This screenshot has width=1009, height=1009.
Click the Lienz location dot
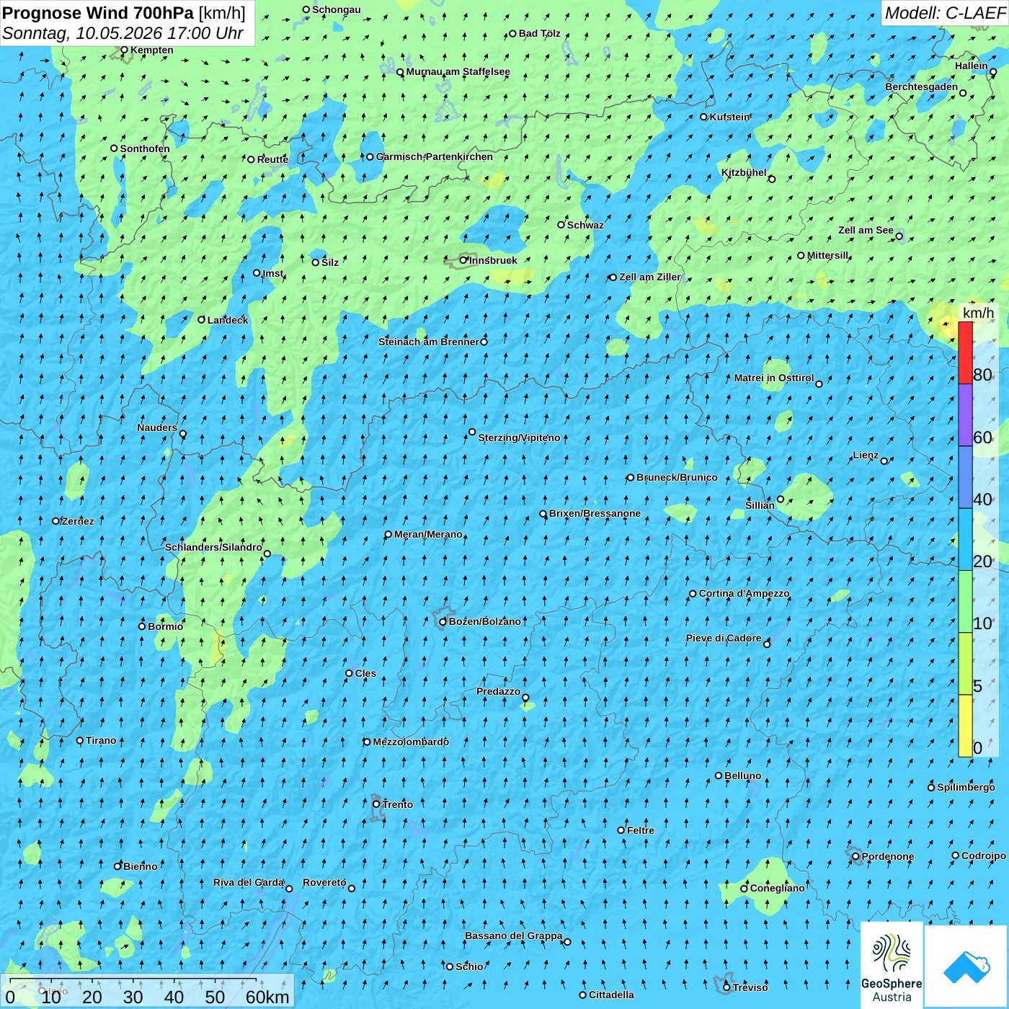[884, 461]
